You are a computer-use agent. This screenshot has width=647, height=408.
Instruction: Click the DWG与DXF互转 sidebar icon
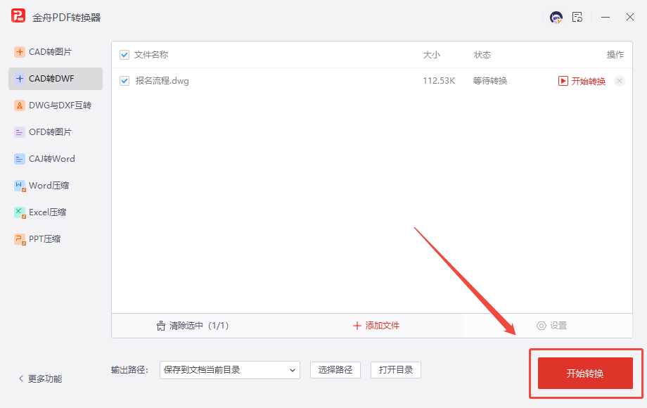pos(20,106)
